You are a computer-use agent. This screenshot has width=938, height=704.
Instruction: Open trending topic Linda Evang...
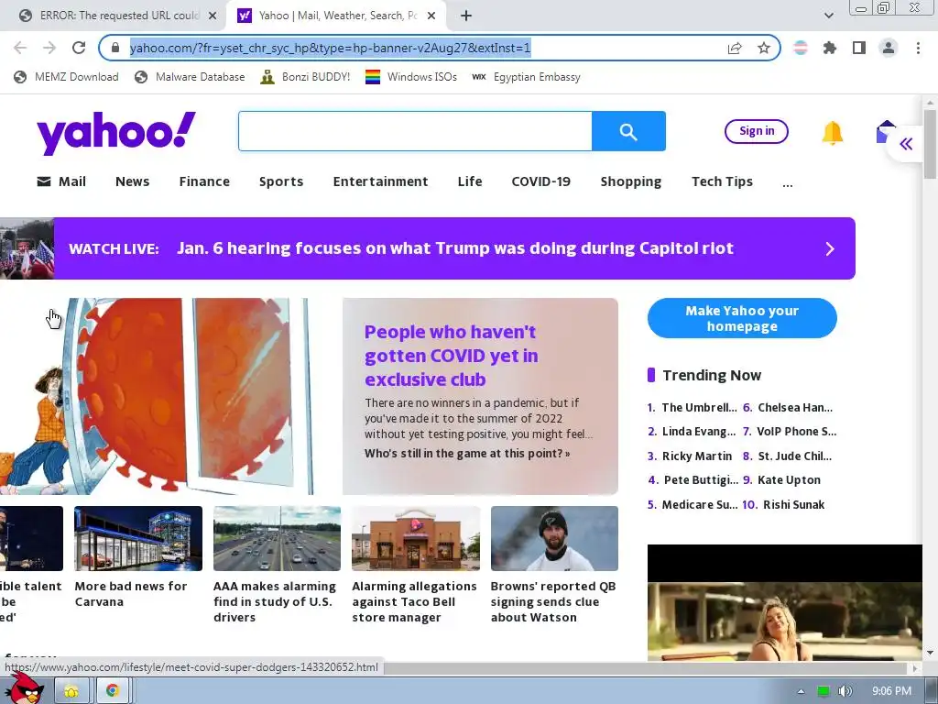coord(699,432)
